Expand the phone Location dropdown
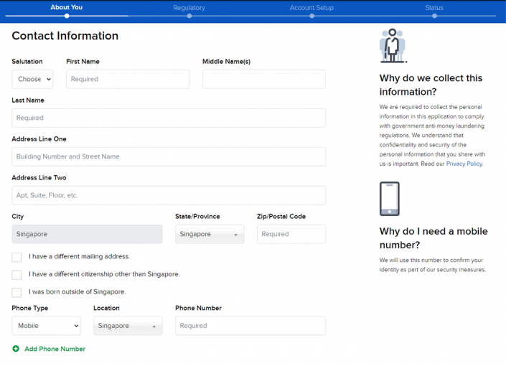506x366 pixels. [127, 326]
